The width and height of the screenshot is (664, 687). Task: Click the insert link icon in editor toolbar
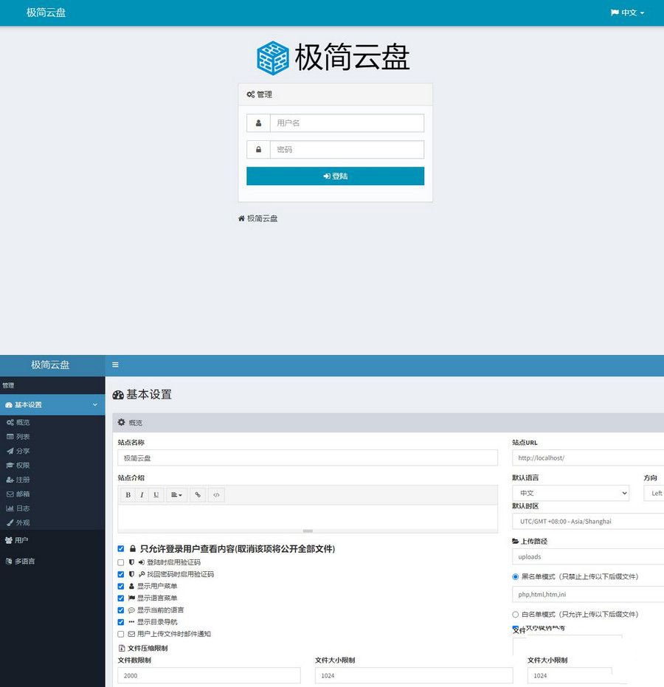coord(198,494)
